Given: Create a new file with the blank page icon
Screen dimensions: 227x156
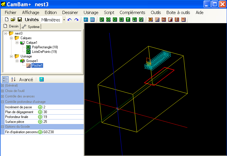Looking at the screenshot, I should tap(7, 19).
